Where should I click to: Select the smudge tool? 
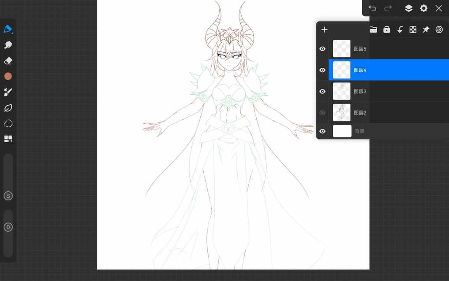point(8,45)
